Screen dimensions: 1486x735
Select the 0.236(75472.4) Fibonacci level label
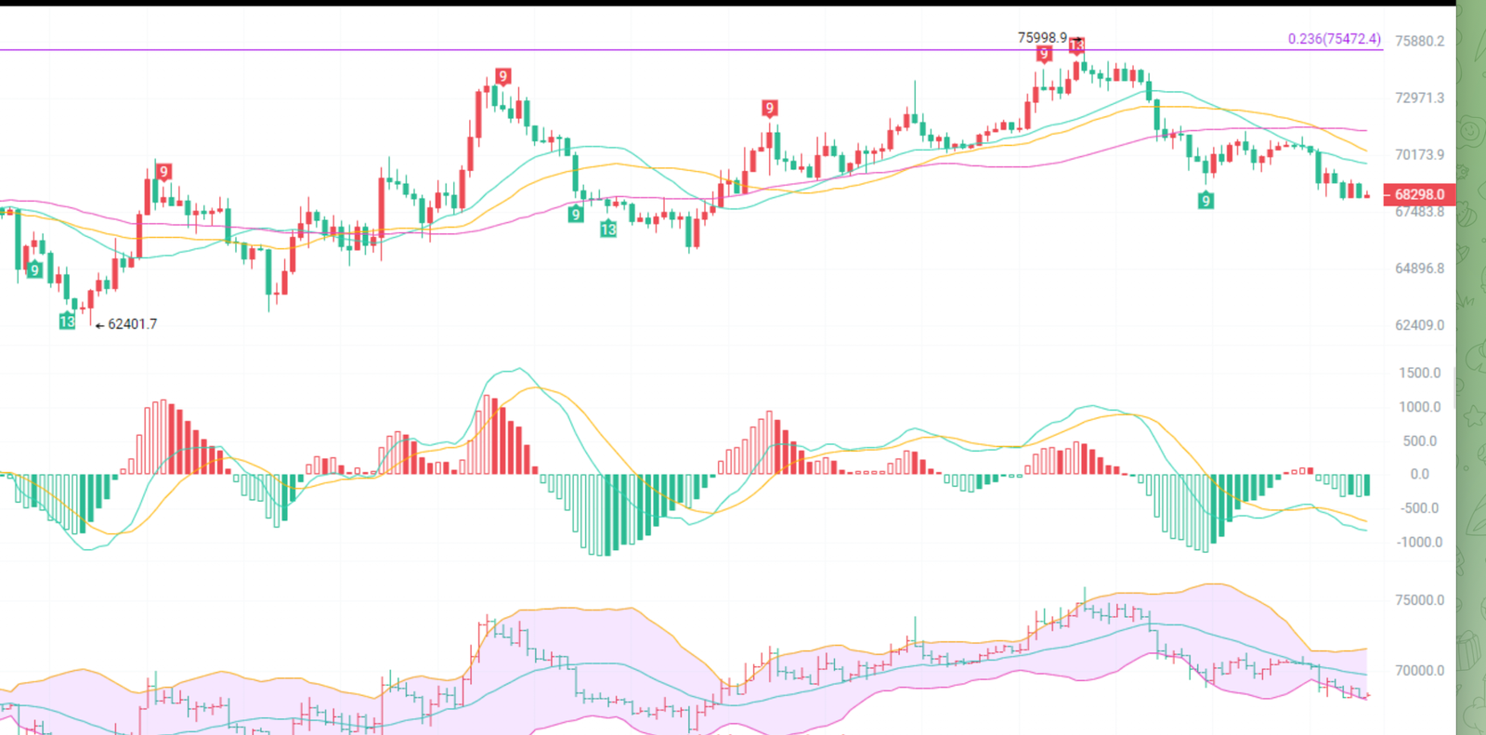click(x=1334, y=39)
